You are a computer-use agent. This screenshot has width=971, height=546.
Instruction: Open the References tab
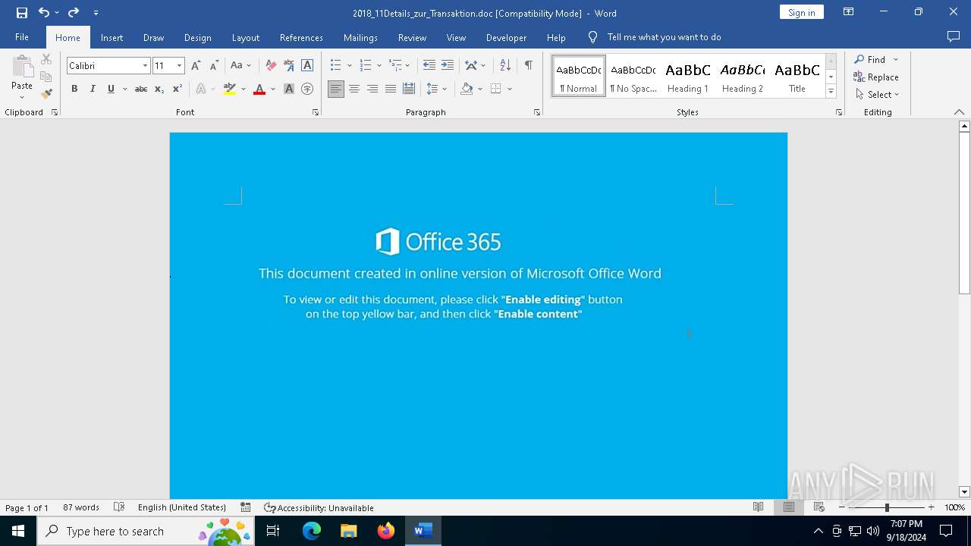(301, 37)
